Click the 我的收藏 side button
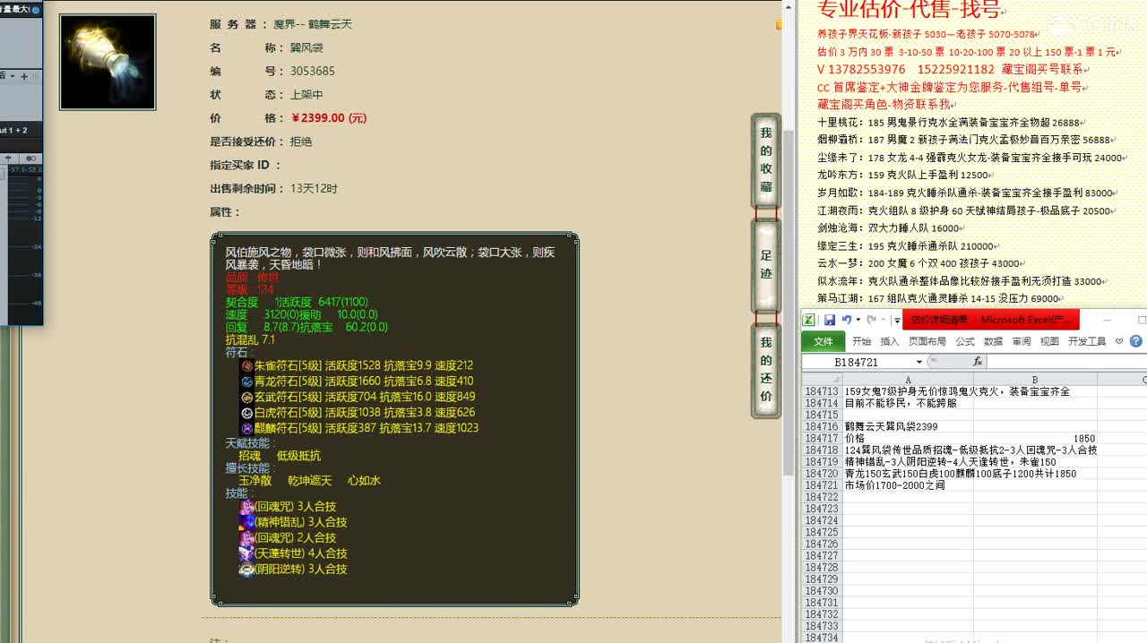Viewport: 1147px width, 643px height. 765,159
